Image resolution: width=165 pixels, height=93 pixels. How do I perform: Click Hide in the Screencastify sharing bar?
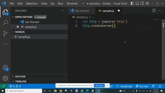pyautogui.click(x=107, y=86)
